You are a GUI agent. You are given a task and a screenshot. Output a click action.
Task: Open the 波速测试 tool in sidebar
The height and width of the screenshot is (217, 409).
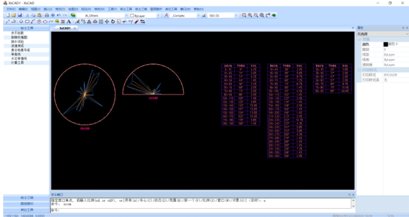point(17,46)
